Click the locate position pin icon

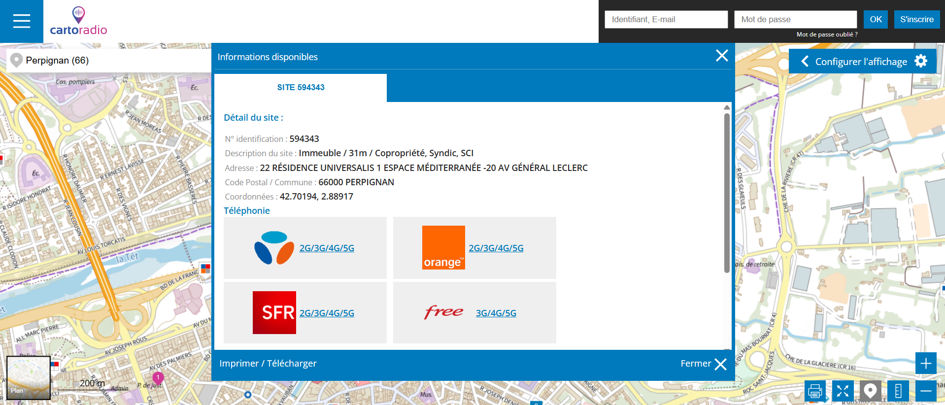tap(870, 391)
